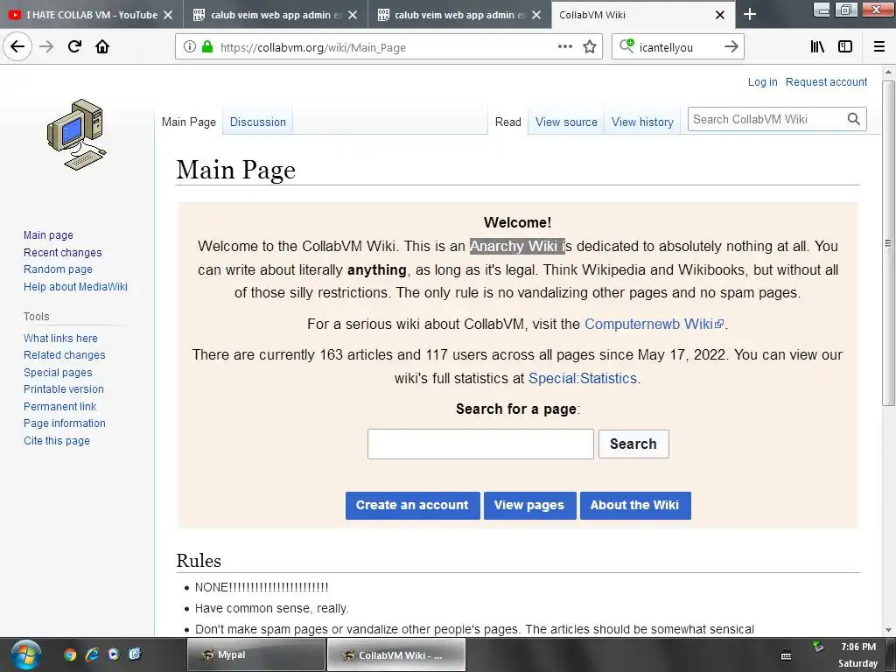896x672 pixels.
Task: Go back with the browser back arrow
Action: (17, 46)
